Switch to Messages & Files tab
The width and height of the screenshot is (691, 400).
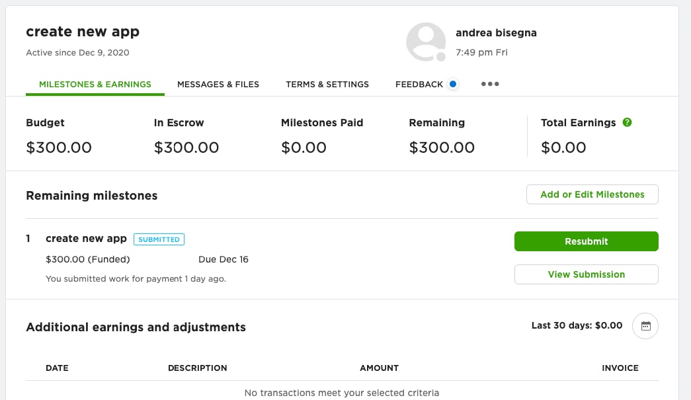218,84
